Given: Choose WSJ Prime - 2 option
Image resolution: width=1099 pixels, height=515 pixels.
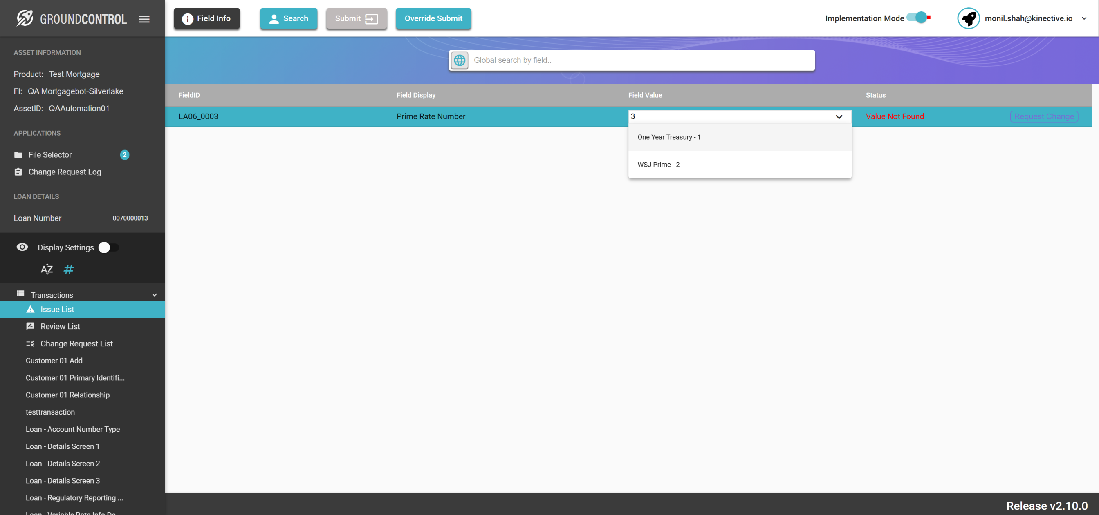Looking at the screenshot, I should tap(658, 165).
